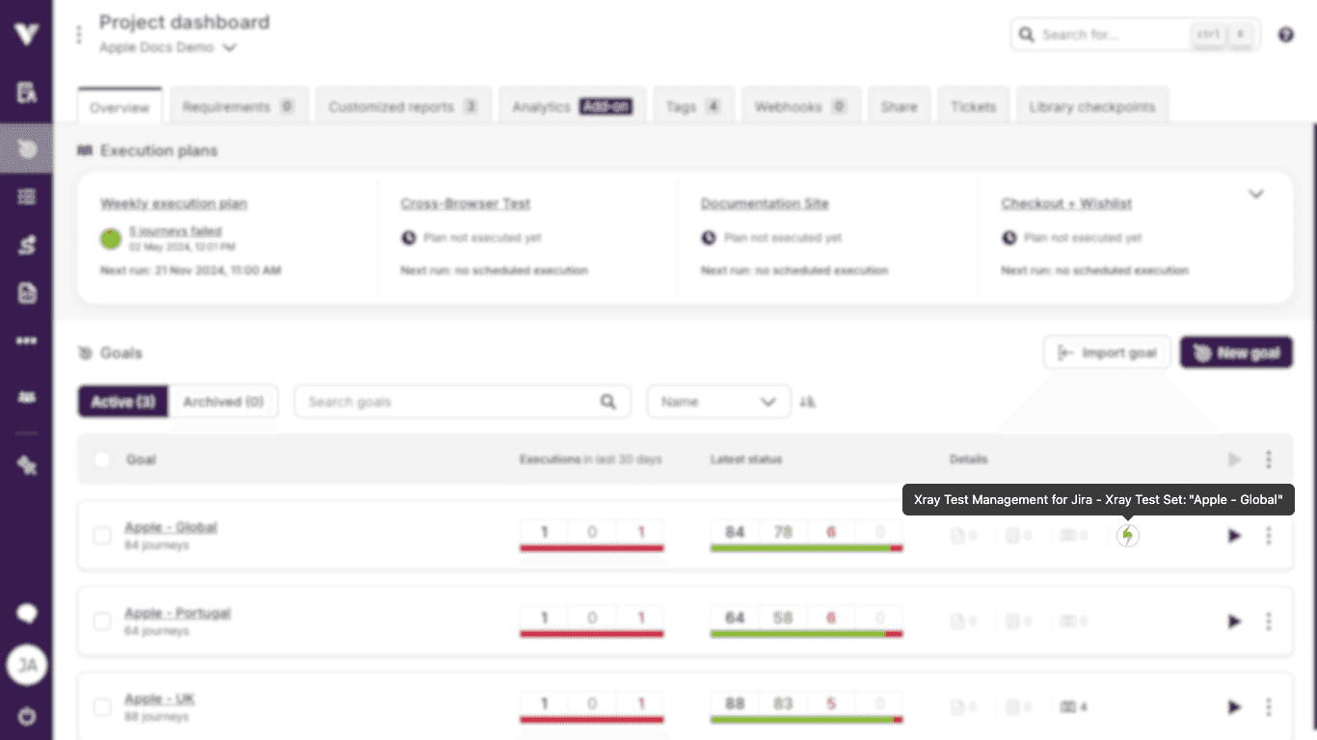Open the kebab menu for Apple - Portugal

(1268, 621)
